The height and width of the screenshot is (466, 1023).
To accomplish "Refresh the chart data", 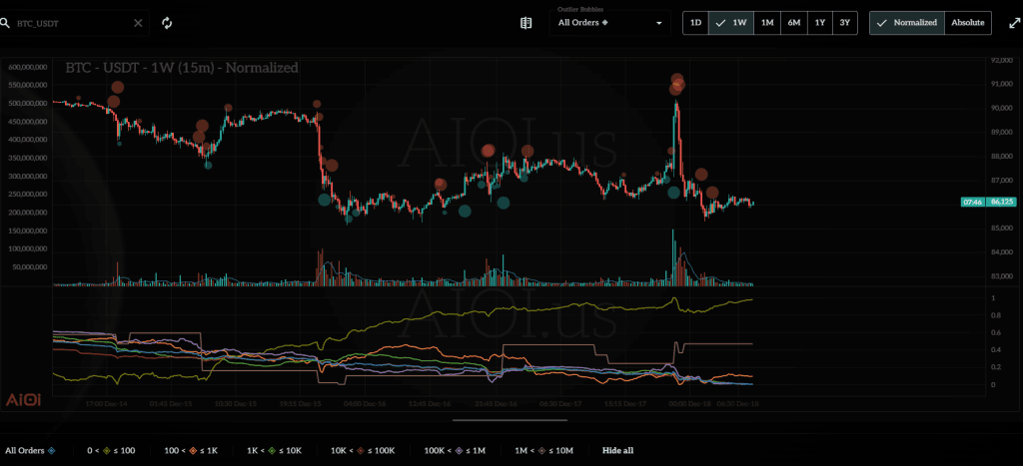I will (167, 22).
